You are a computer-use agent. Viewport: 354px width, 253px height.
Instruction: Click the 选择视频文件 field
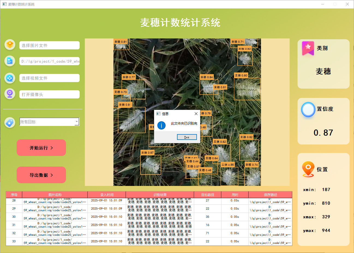[49, 78]
